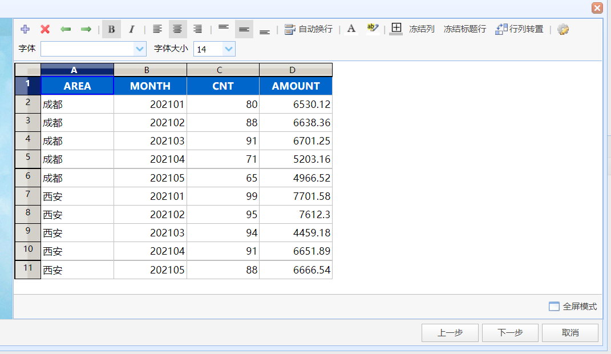Click the purple plus add icon
Viewport: 611px width, 354px height.
[25, 29]
